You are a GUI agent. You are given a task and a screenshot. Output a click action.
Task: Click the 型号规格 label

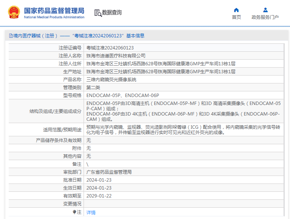click(x=72, y=96)
